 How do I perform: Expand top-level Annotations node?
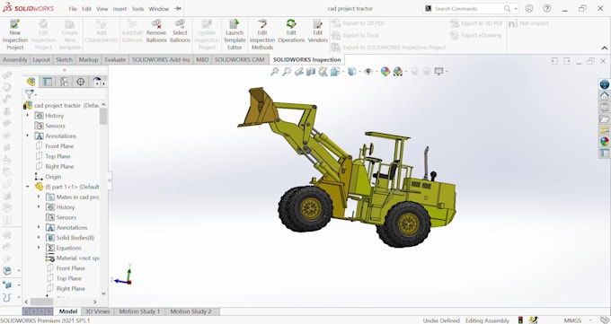[x=27, y=136]
